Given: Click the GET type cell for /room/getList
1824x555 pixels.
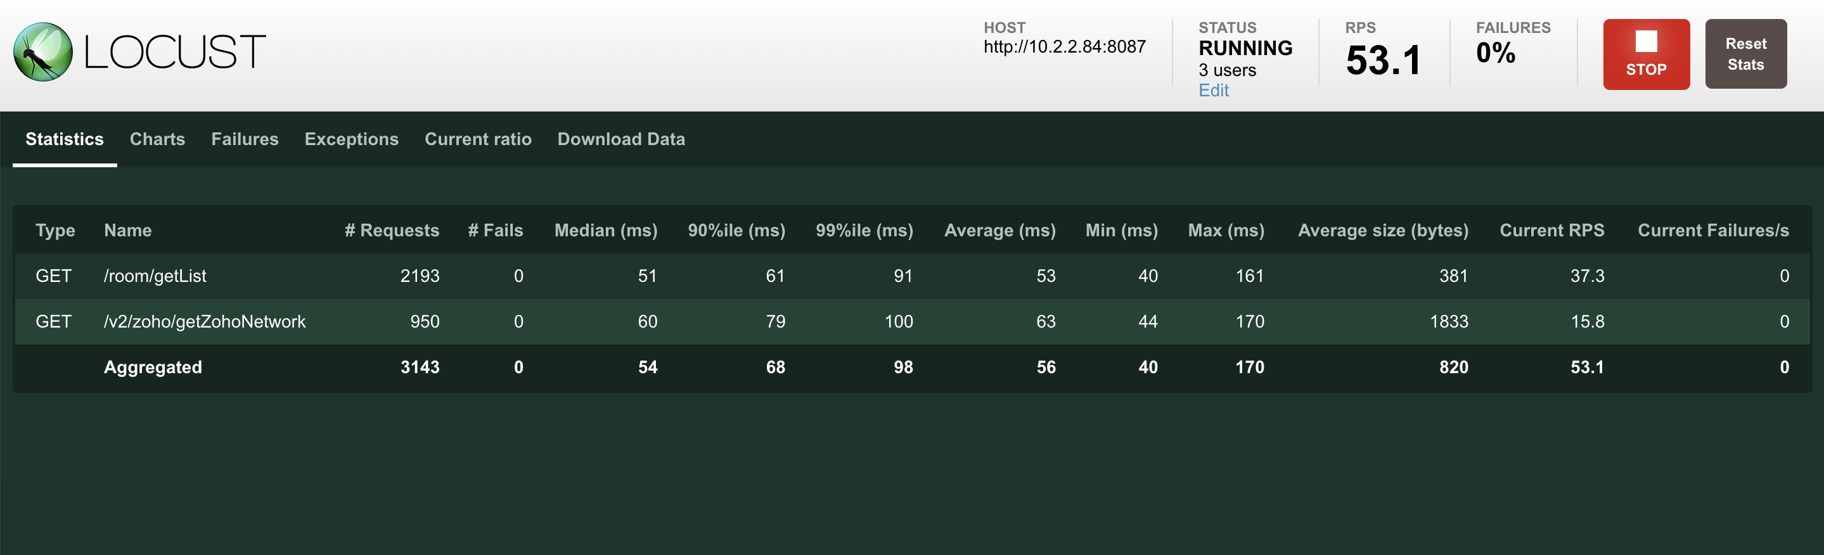Looking at the screenshot, I should coord(54,276).
